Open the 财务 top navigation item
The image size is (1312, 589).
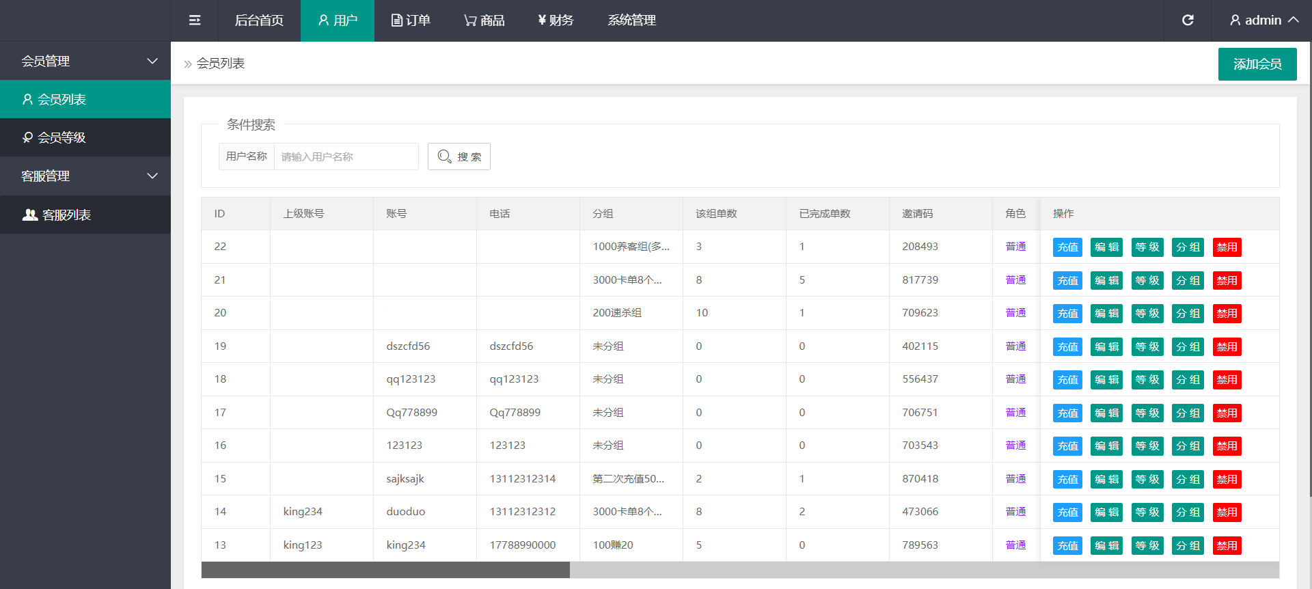point(556,20)
